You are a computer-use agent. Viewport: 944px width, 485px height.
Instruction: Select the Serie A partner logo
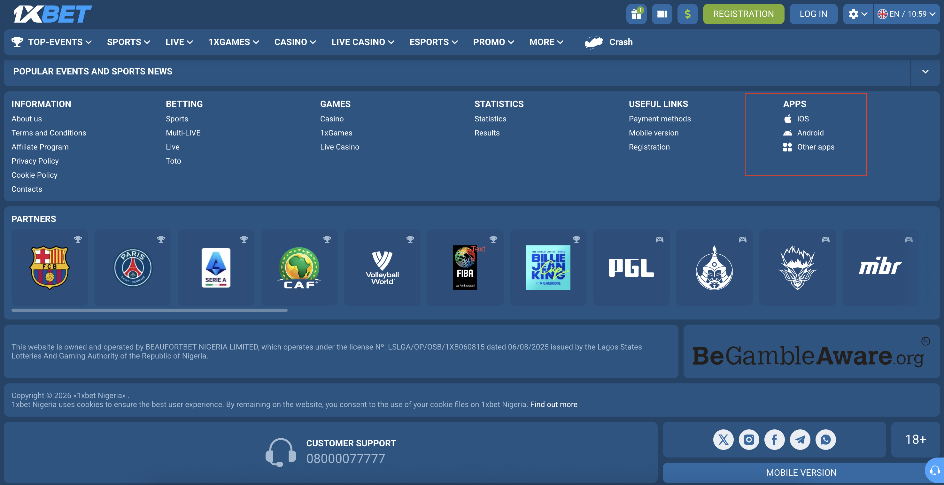[x=216, y=267]
